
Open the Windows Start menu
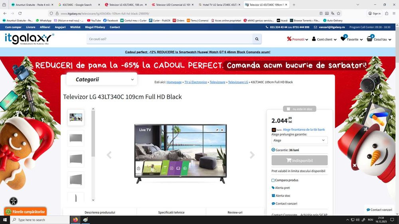tap(4, 220)
